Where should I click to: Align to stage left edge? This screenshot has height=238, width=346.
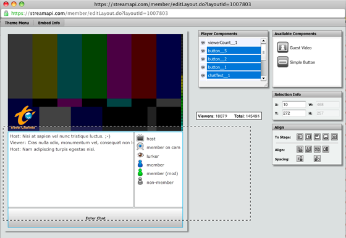click(300, 137)
